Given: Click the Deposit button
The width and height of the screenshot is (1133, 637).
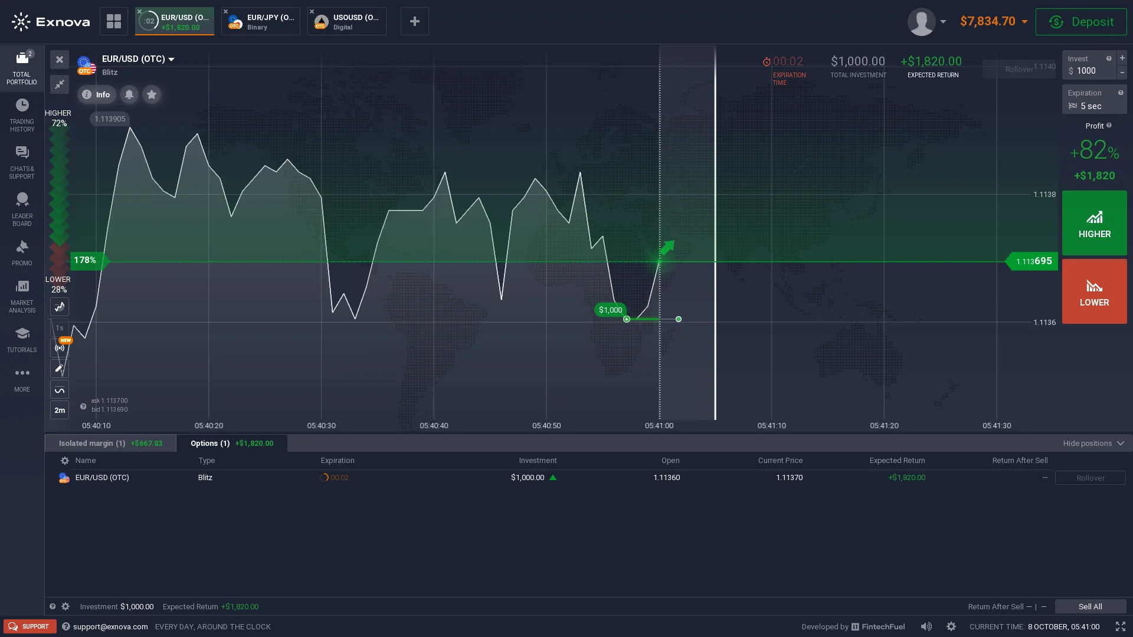Looking at the screenshot, I should 1081,22.
